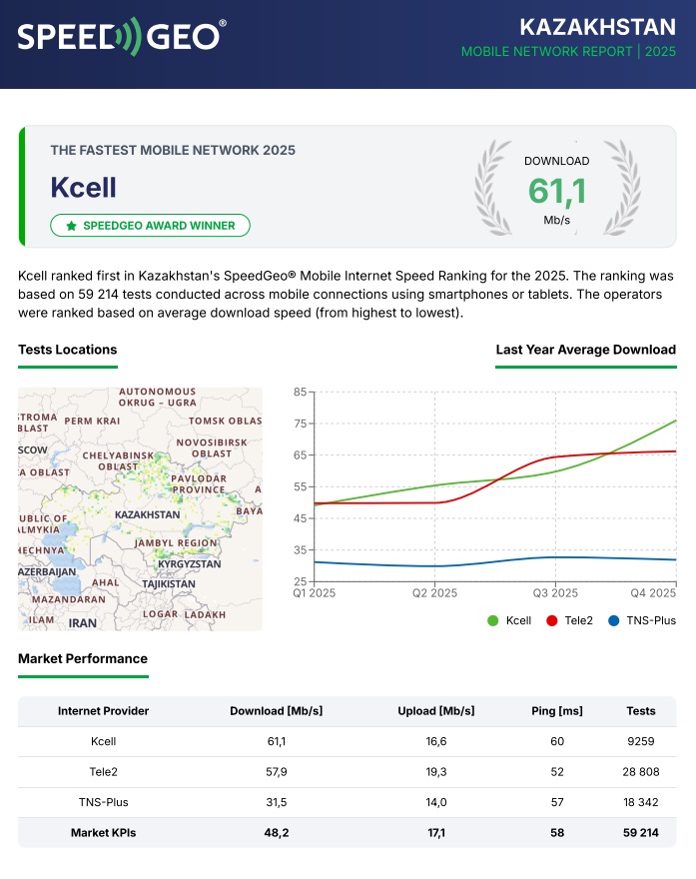This screenshot has width=696, height=879.
Task: Toggle TNS-Plus series via blue legend dot
Action: pos(613,620)
